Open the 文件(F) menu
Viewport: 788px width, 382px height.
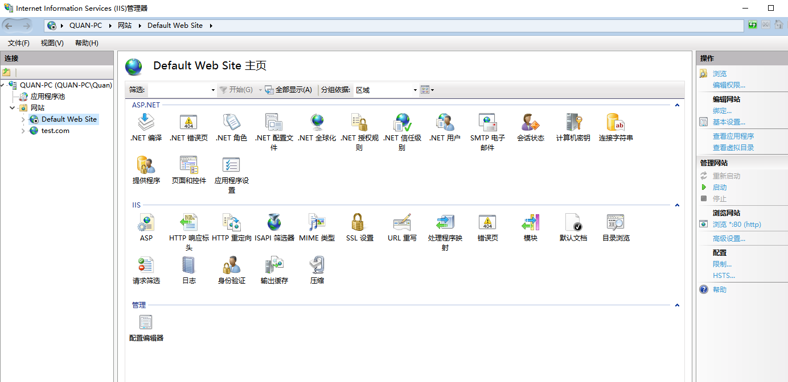point(19,43)
